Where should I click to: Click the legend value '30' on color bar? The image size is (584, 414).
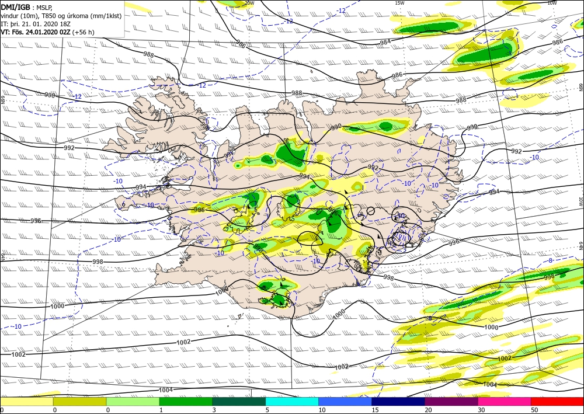[481, 410]
